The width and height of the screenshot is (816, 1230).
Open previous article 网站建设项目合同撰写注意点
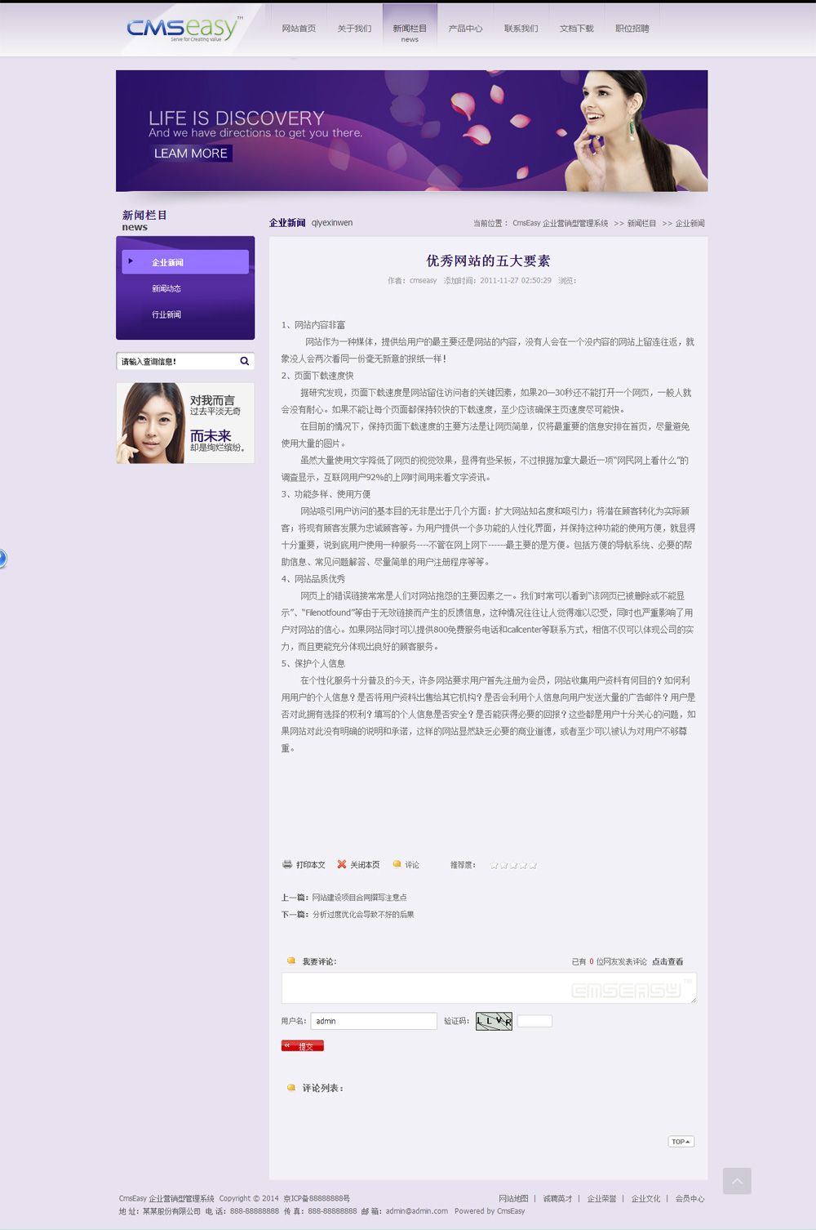(x=359, y=898)
